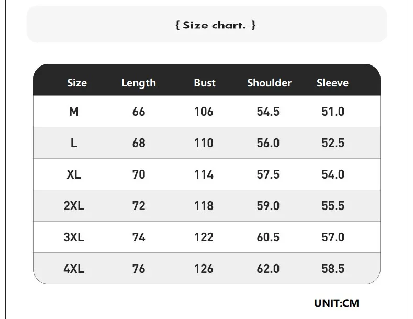Click the sleeve value 51.0
Screen dimensions: 413x319
point(333,112)
